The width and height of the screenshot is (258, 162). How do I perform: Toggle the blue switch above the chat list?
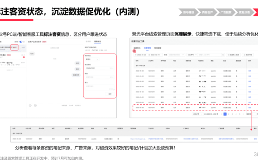coord(21,42)
